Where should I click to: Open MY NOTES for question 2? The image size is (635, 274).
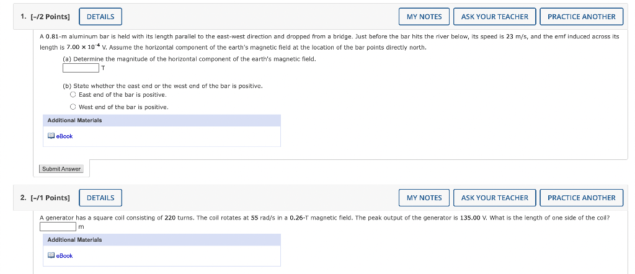(x=424, y=198)
